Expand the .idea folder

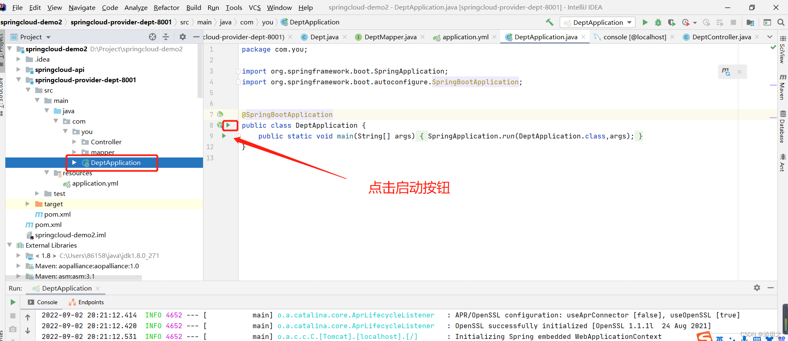[18, 59]
